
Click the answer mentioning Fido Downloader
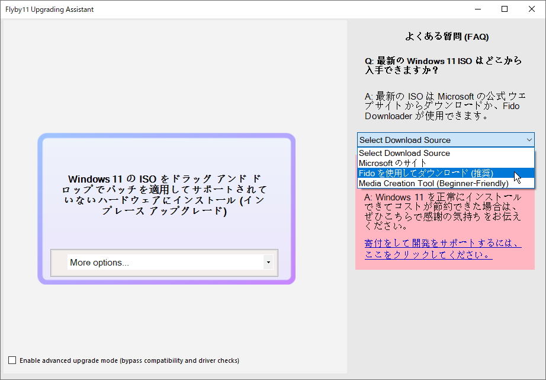(x=445, y=106)
